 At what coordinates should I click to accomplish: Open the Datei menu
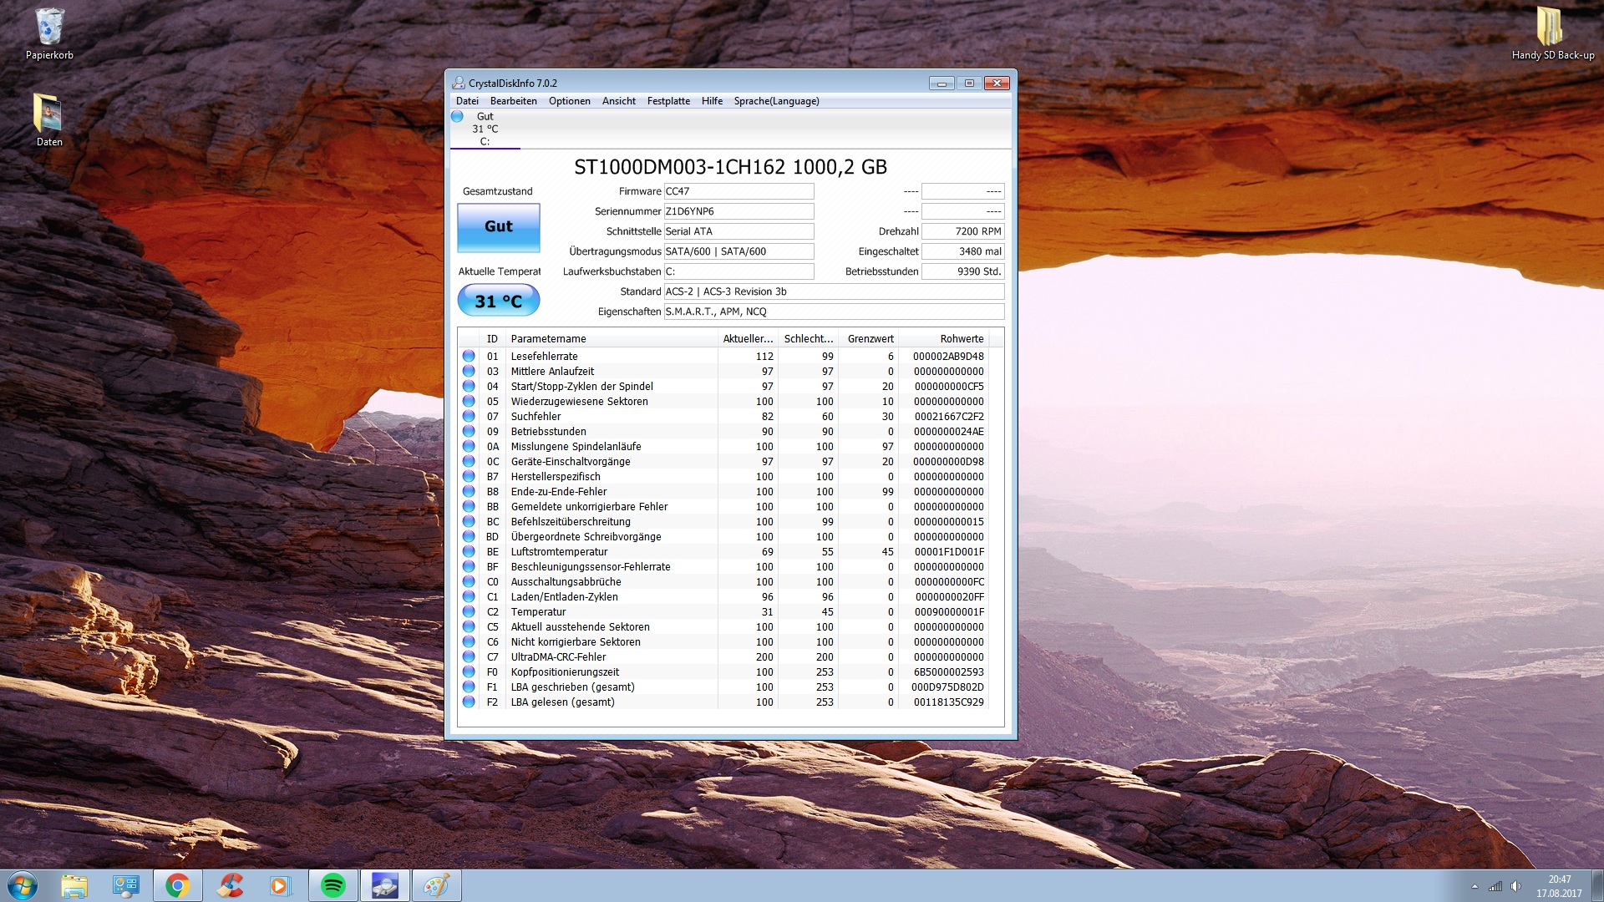tap(467, 101)
